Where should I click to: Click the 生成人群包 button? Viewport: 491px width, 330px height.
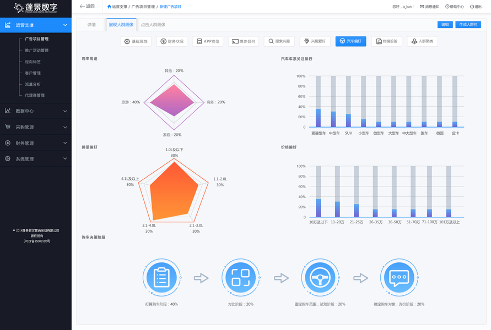[468, 25]
